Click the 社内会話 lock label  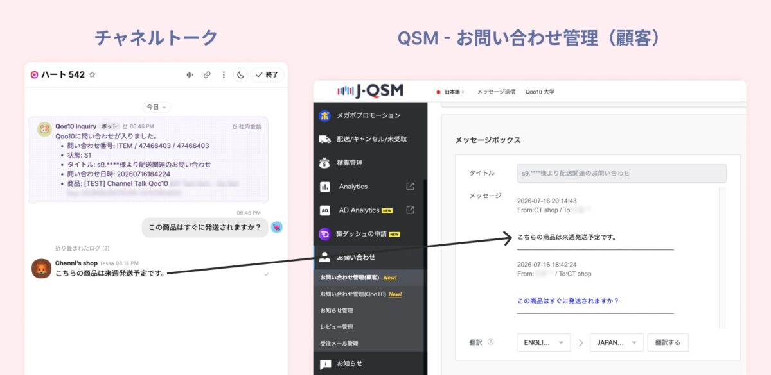(x=247, y=127)
